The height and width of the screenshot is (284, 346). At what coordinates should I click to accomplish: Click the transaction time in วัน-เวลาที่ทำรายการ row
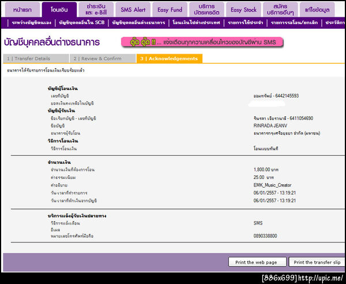point(274,193)
